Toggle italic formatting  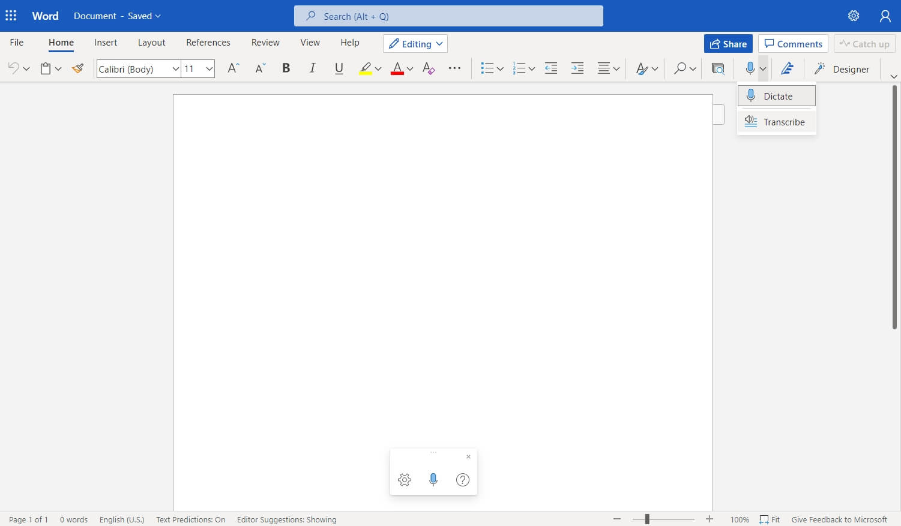312,68
